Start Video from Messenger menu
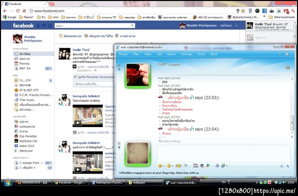This screenshot has width=298, height=196. (x=148, y=54)
